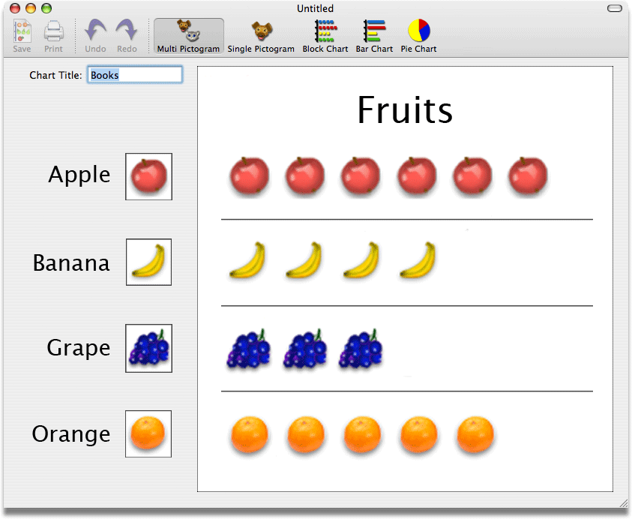Select the Apple fruit image box
The width and height of the screenshot is (632, 519).
pyautogui.click(x=148, y=176)
